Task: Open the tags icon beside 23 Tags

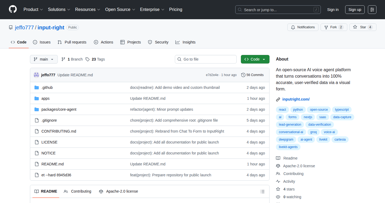Action: [x=87, y=59]
